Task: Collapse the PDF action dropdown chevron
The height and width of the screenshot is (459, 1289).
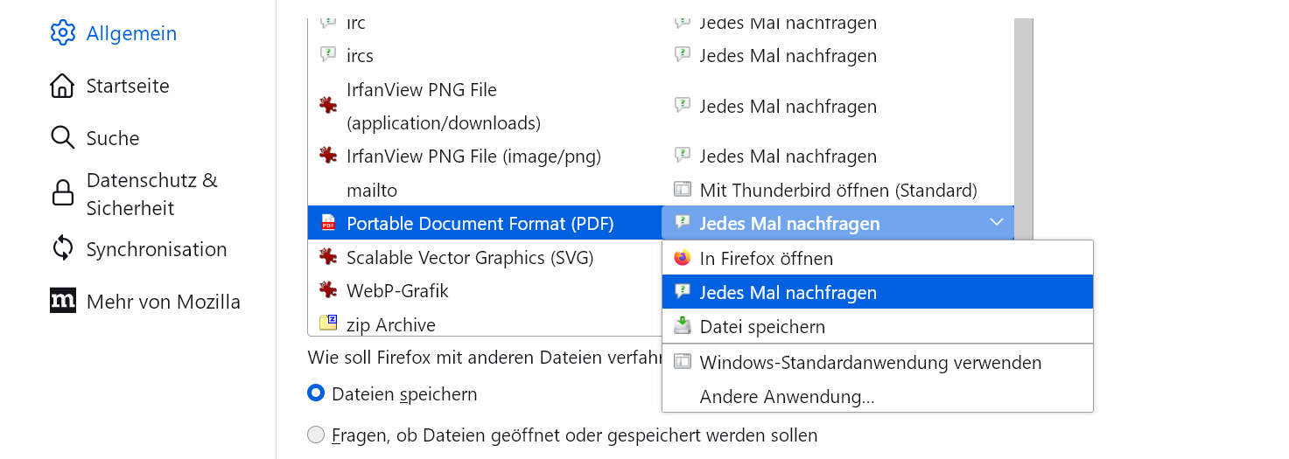Action: 996,223
